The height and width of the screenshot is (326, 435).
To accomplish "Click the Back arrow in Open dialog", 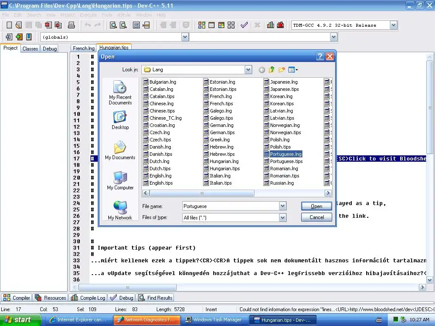I will pos(262,70).
